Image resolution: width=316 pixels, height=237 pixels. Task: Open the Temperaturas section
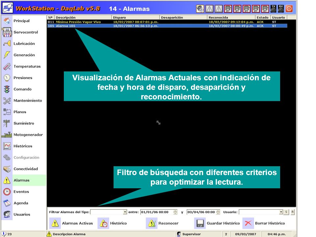point(24,66)
